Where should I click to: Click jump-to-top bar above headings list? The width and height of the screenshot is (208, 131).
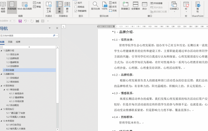pos(29,47)
